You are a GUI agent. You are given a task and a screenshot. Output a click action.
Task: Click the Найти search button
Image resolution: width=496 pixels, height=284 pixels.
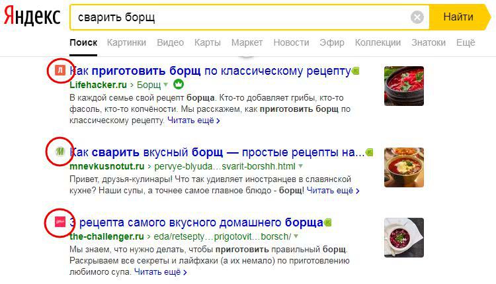[458, 17]
